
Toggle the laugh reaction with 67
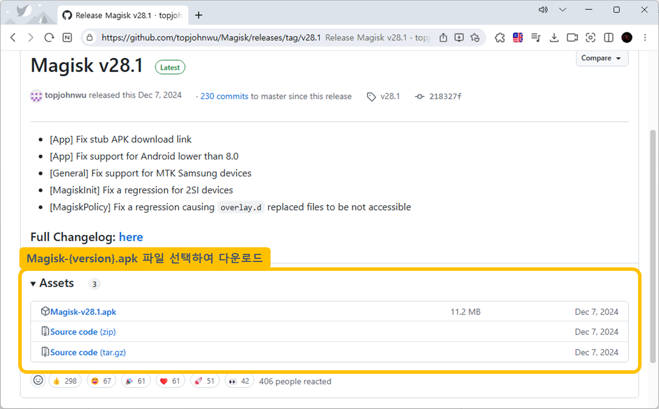click(x=101, y=381)
